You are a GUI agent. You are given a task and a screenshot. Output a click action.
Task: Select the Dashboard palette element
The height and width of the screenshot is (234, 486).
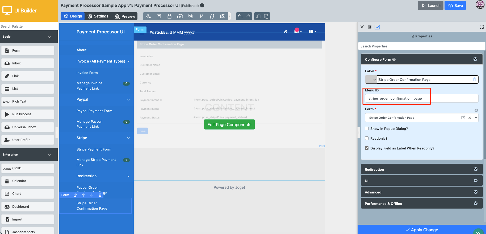pos(28,207)
